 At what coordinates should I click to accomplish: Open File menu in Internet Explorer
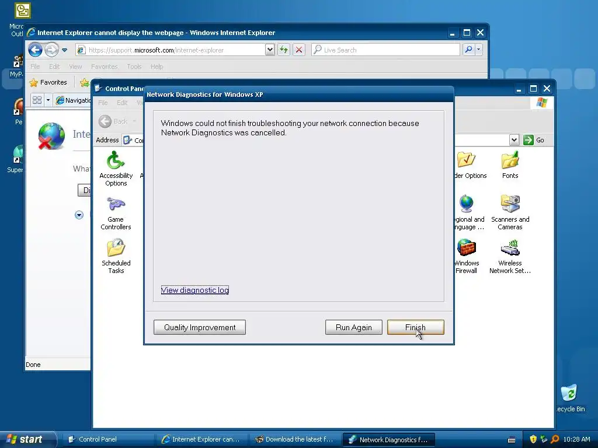(x=35, y=66)
